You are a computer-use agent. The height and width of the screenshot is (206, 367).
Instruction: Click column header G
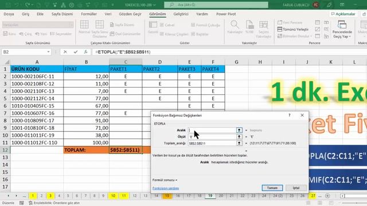236,62
